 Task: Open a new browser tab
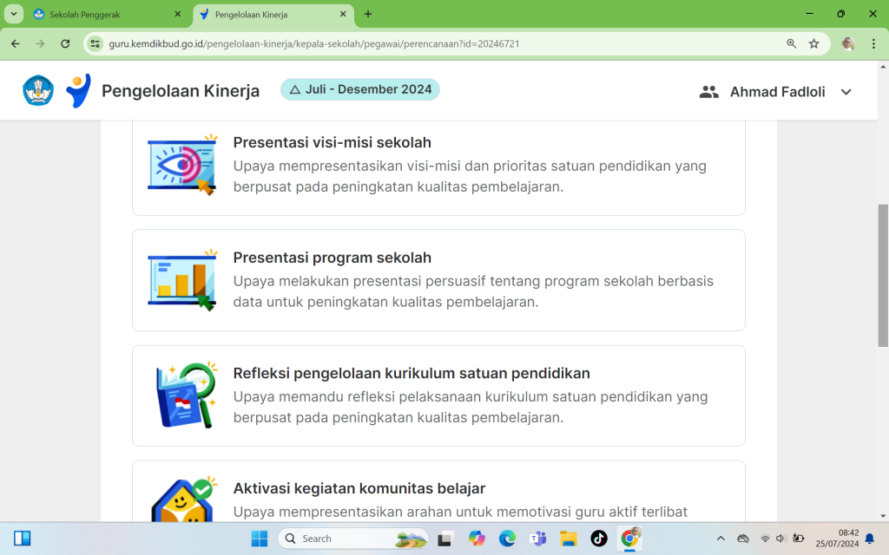coord(368,15)
